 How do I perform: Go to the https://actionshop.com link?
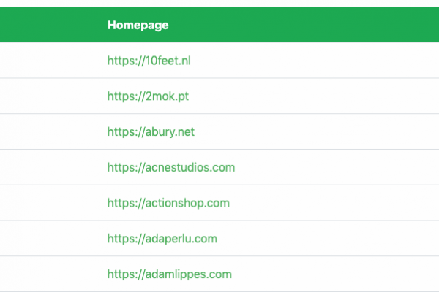coord(168,204)
